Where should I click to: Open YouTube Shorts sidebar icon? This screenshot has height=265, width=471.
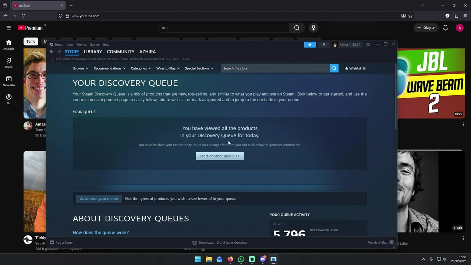pyautogui.click(x=9, y=60)
